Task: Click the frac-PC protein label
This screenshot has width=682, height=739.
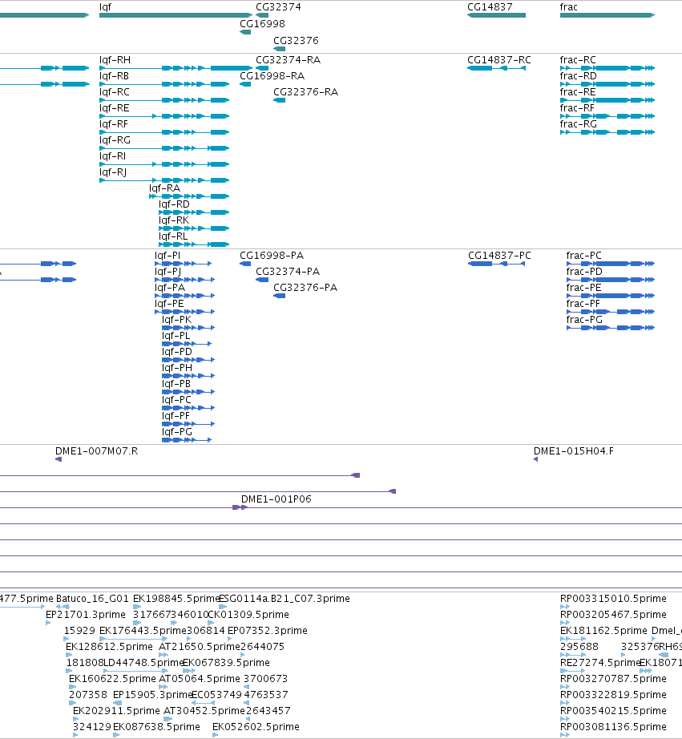Action: (584, 256)
